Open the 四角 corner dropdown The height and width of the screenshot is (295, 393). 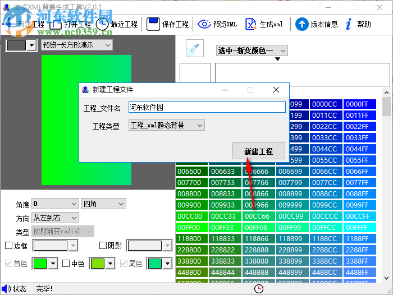(x=104, y=204)
